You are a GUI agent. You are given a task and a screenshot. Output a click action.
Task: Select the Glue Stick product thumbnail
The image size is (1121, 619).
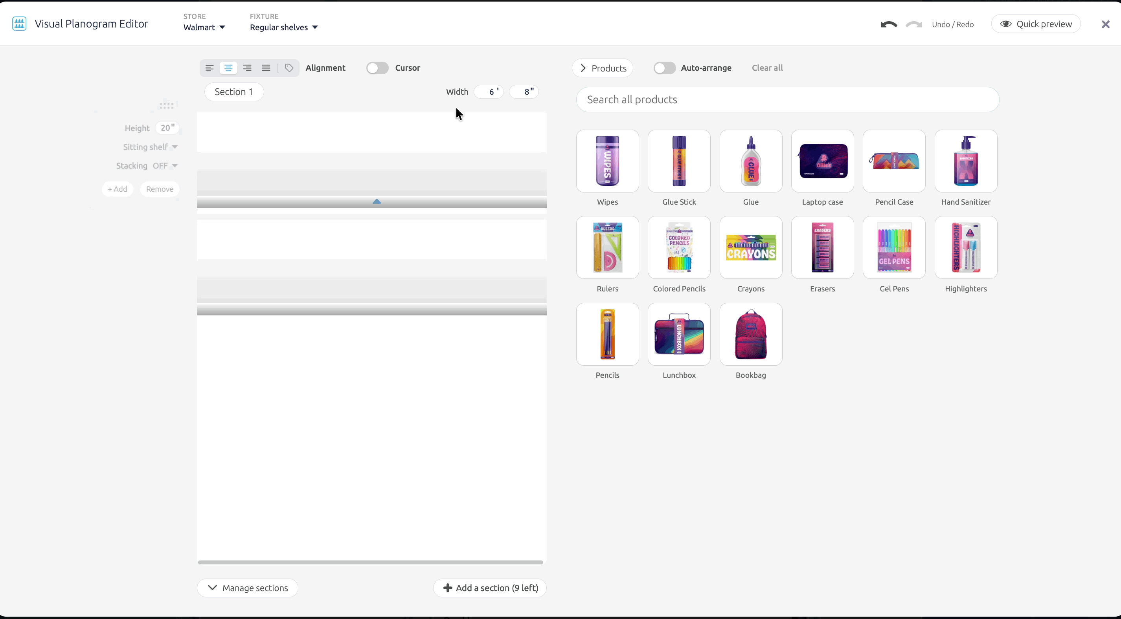coord(679,161)
